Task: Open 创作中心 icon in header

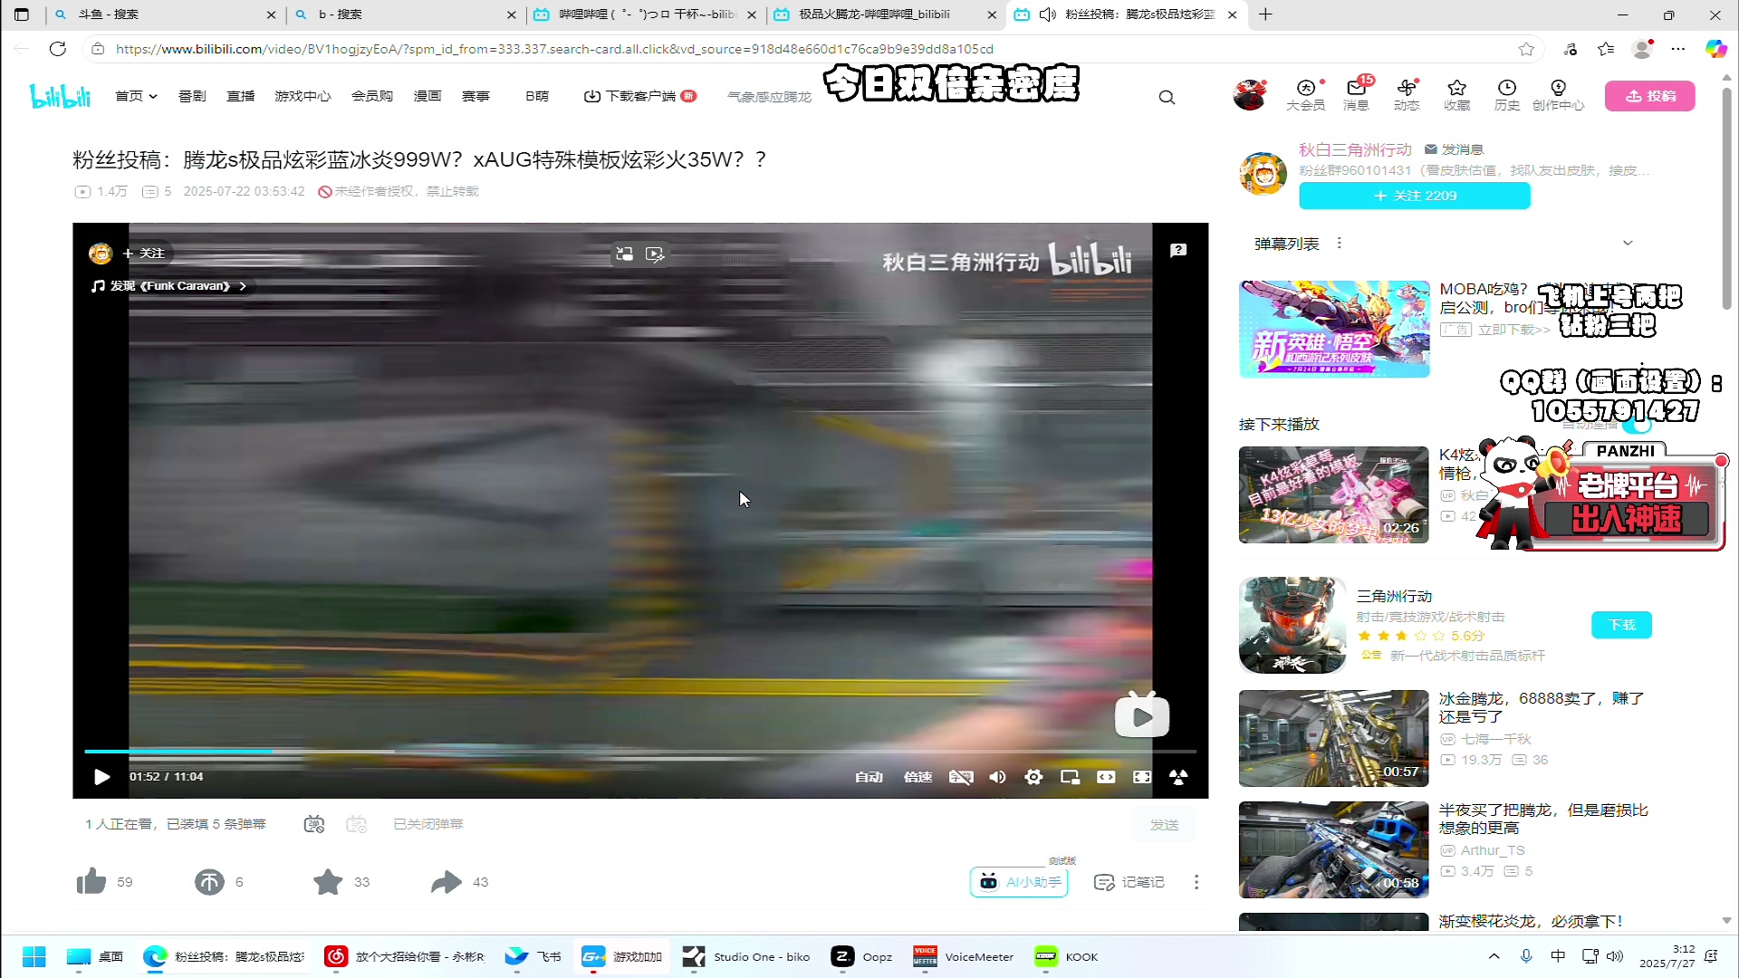Action: 1558,94
